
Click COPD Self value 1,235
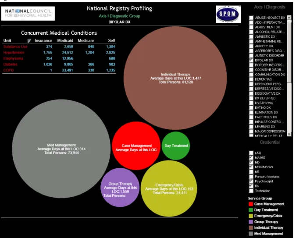point(111,70)
